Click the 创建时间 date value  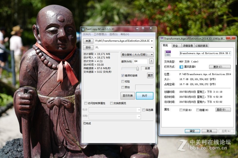coord(201,92)
